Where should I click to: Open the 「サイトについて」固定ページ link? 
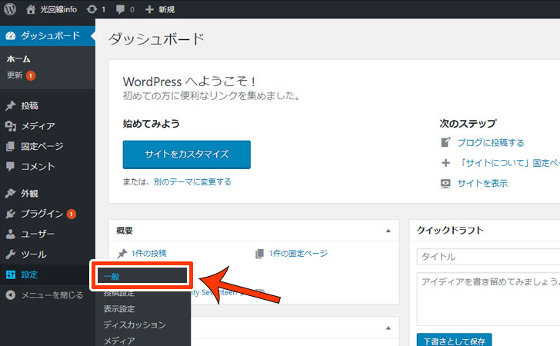point(509,163)
